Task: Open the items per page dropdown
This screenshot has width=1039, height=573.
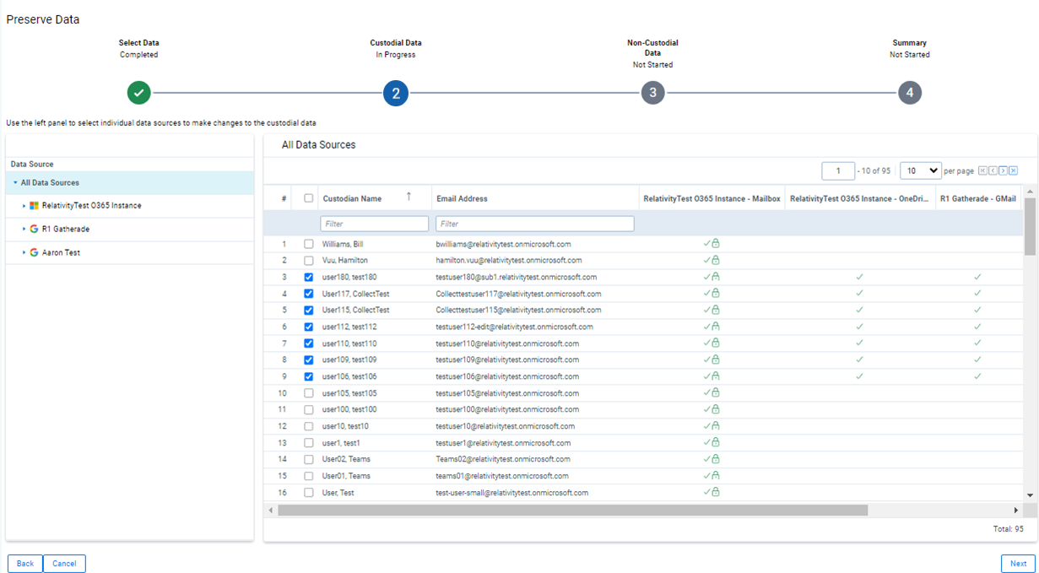Action: [921, 170]
